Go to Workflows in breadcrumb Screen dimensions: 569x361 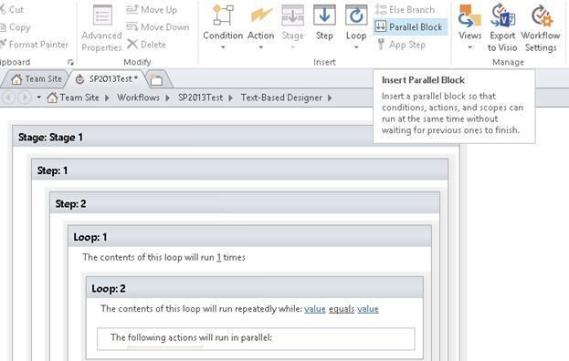point(138,98)
